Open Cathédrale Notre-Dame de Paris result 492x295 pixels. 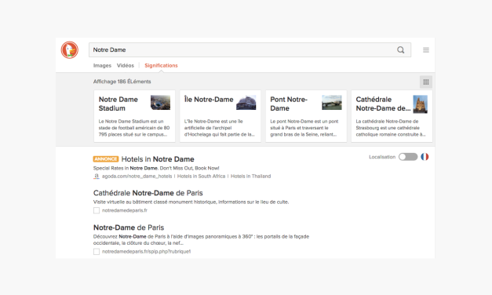pyautogui.click(x=148, y=193)
